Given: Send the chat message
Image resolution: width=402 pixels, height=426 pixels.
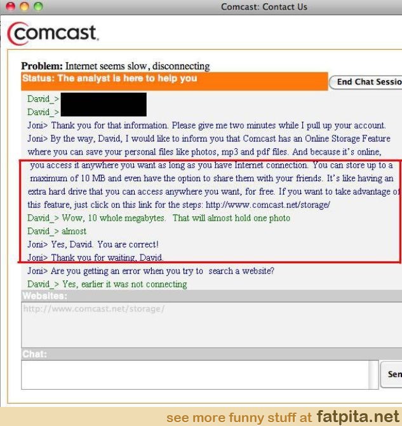Looking at the screenshot, I should [x=391, y=374].
